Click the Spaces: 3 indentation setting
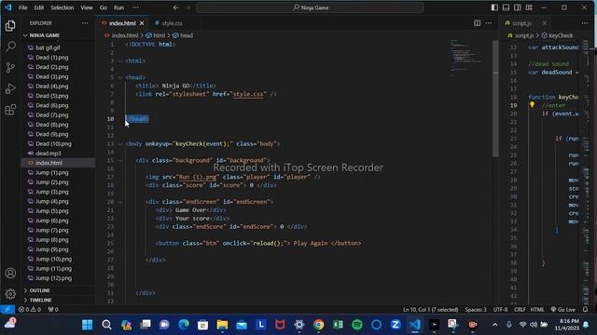 click(x=476, y=310)
